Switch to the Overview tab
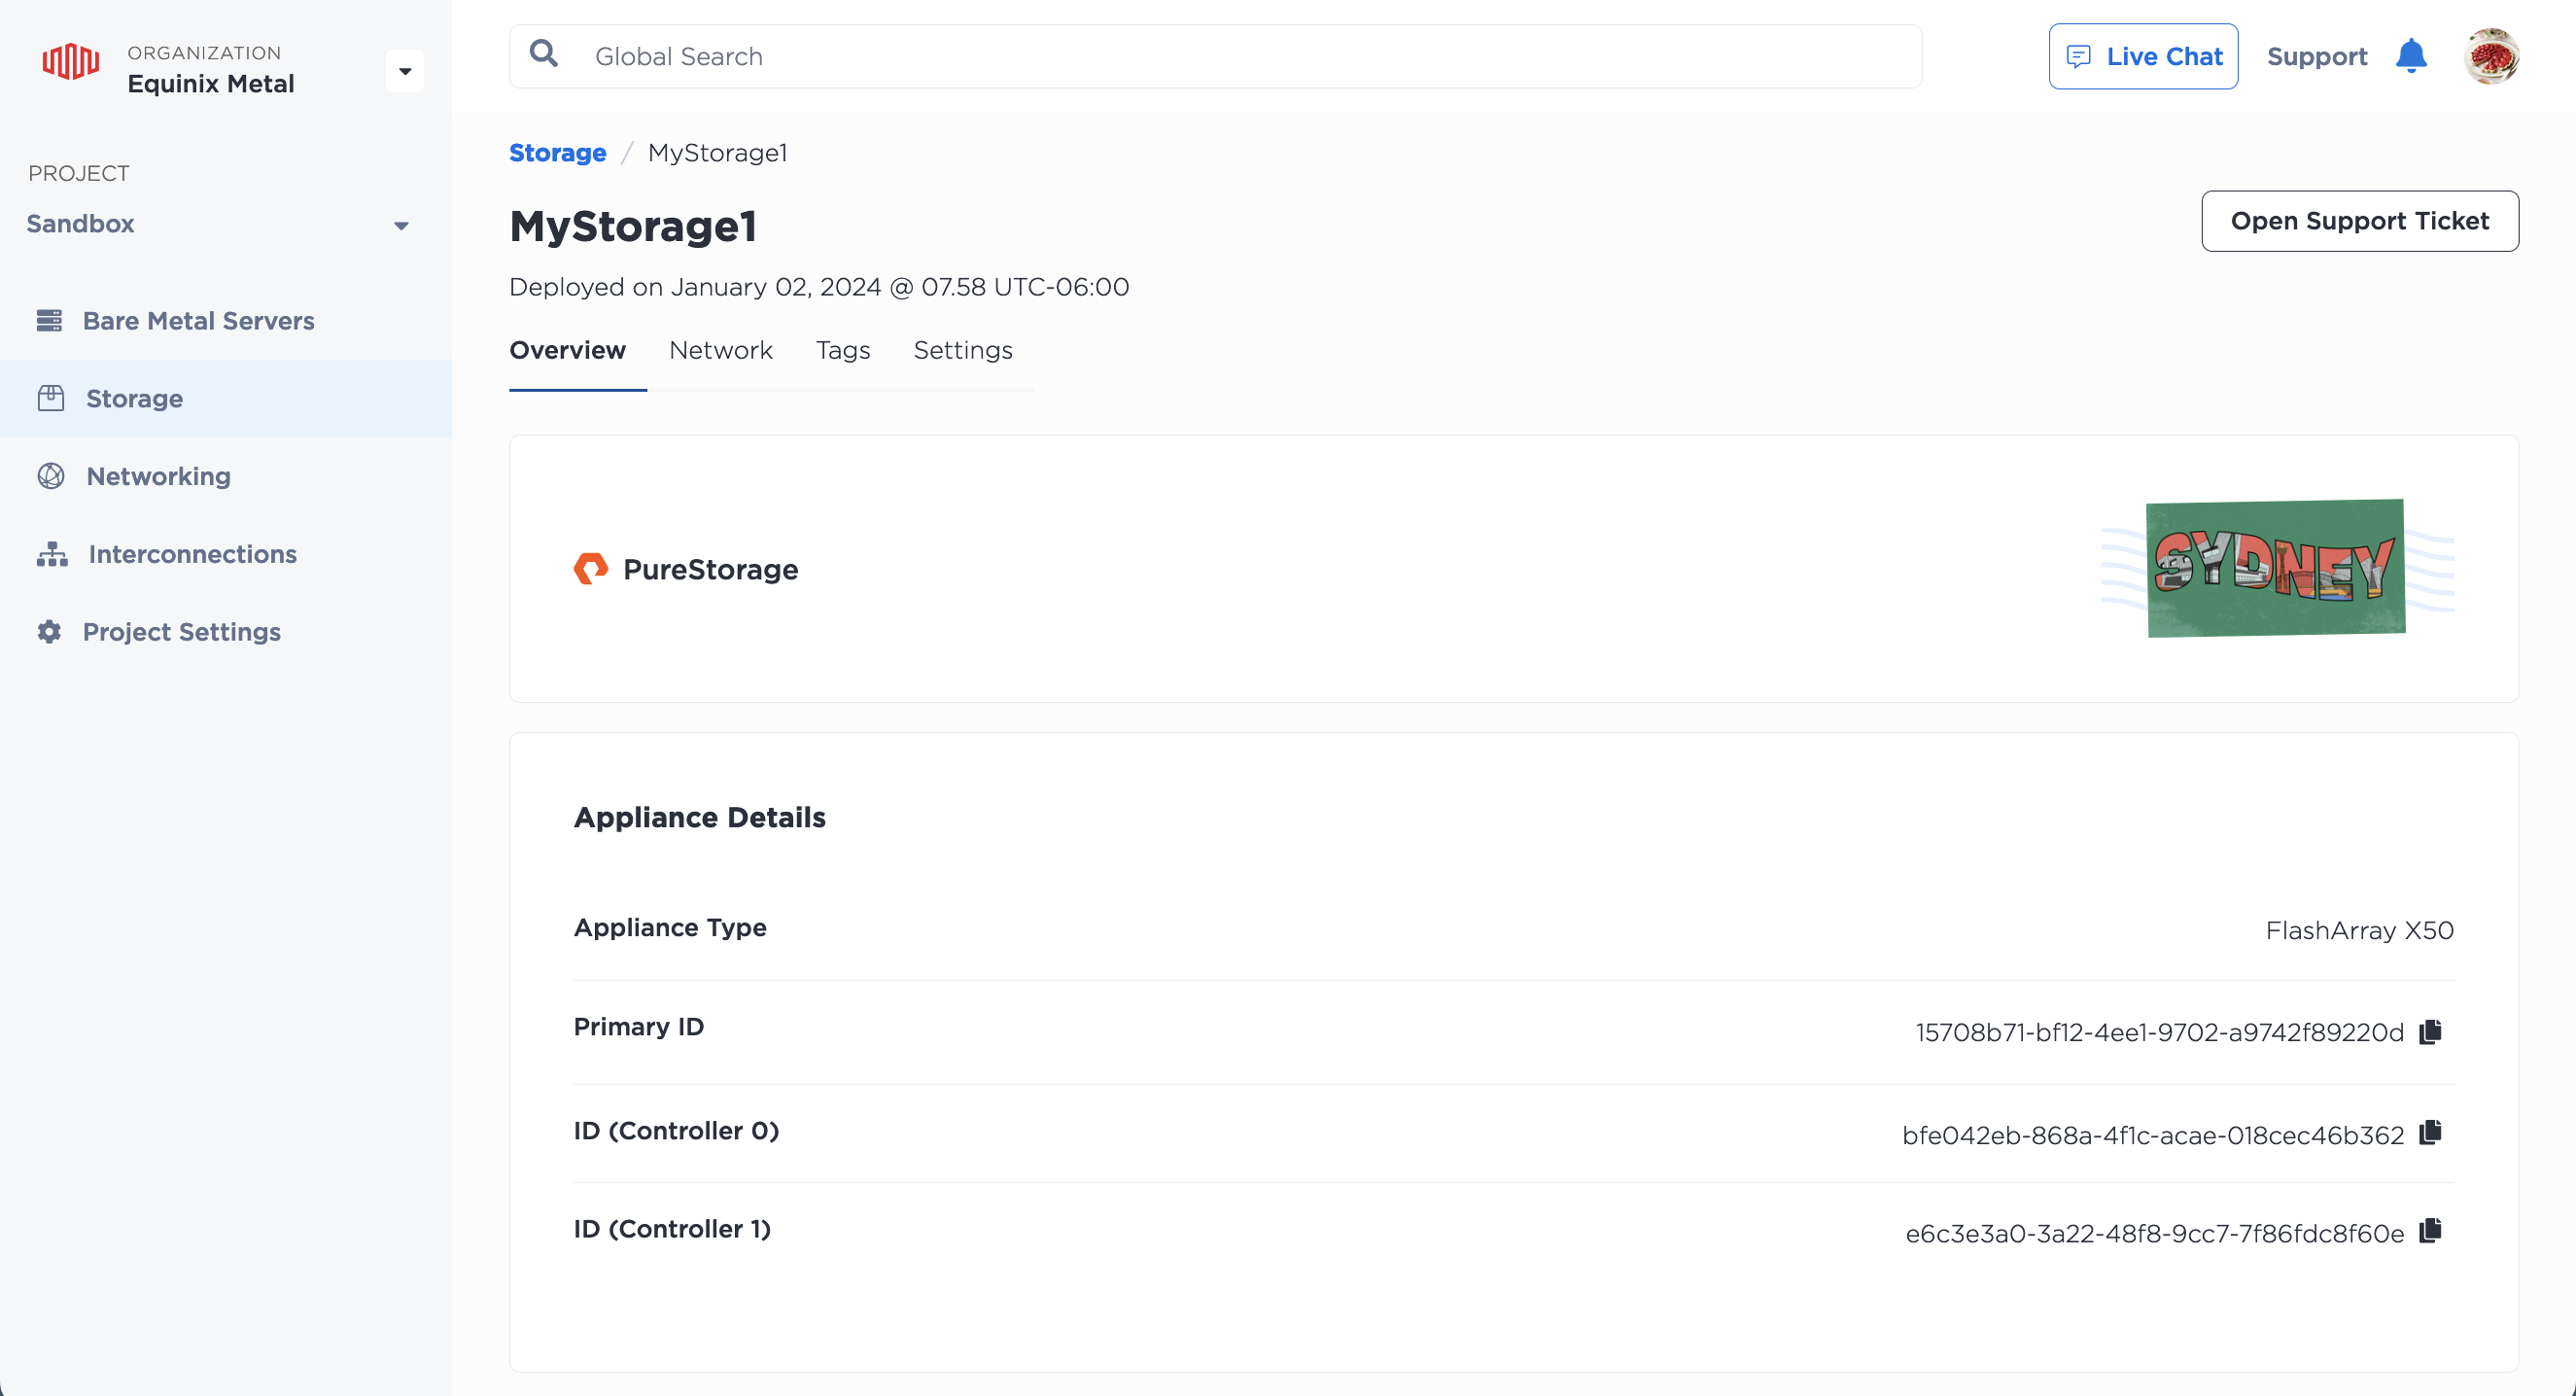 [567, 350]
